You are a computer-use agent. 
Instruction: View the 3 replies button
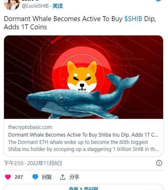tap(83, 187)
